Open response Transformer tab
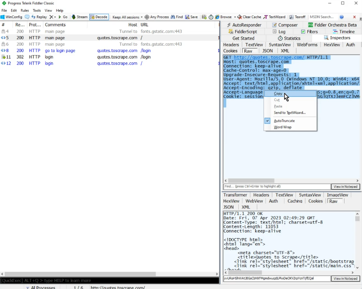The image size is (362, 289). click(x=235, y=195)
